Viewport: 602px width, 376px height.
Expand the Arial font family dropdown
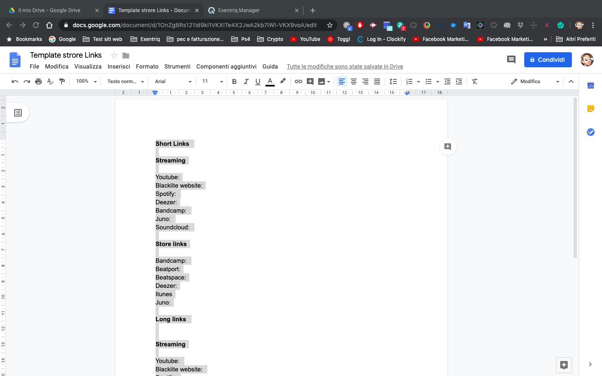coord(173,81)
